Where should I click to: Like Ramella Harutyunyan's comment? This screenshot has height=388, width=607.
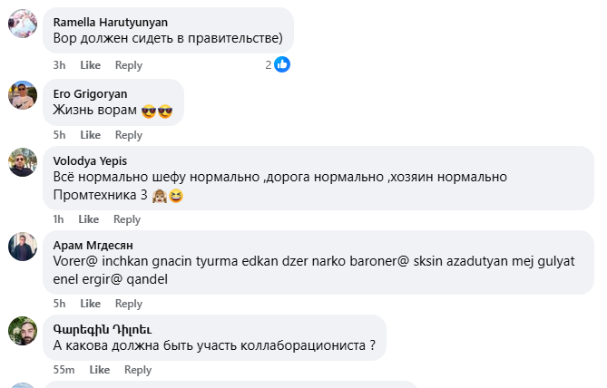coord(90,65)
